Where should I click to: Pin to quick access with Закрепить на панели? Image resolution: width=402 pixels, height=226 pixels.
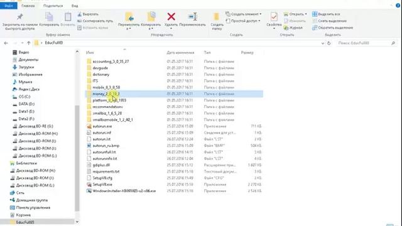pyautogui.click(x=19, y=21)
